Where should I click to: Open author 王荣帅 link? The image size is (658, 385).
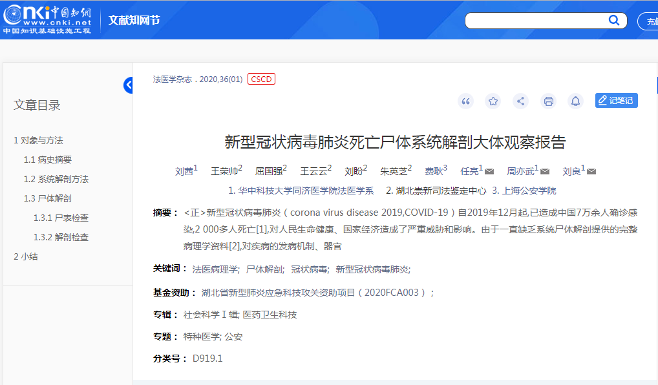pos(224,171)
